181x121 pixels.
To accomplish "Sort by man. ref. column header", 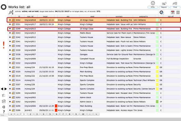I will (x=30, y=16).
